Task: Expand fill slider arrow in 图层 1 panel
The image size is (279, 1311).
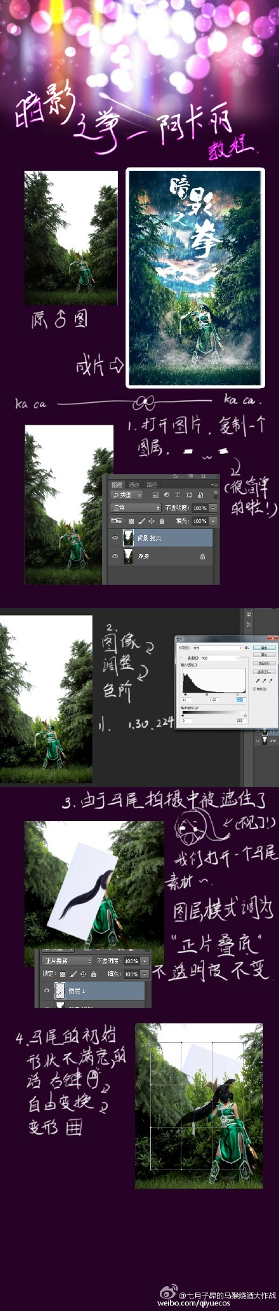Action: pyautogui.click(x=145, y=974)
